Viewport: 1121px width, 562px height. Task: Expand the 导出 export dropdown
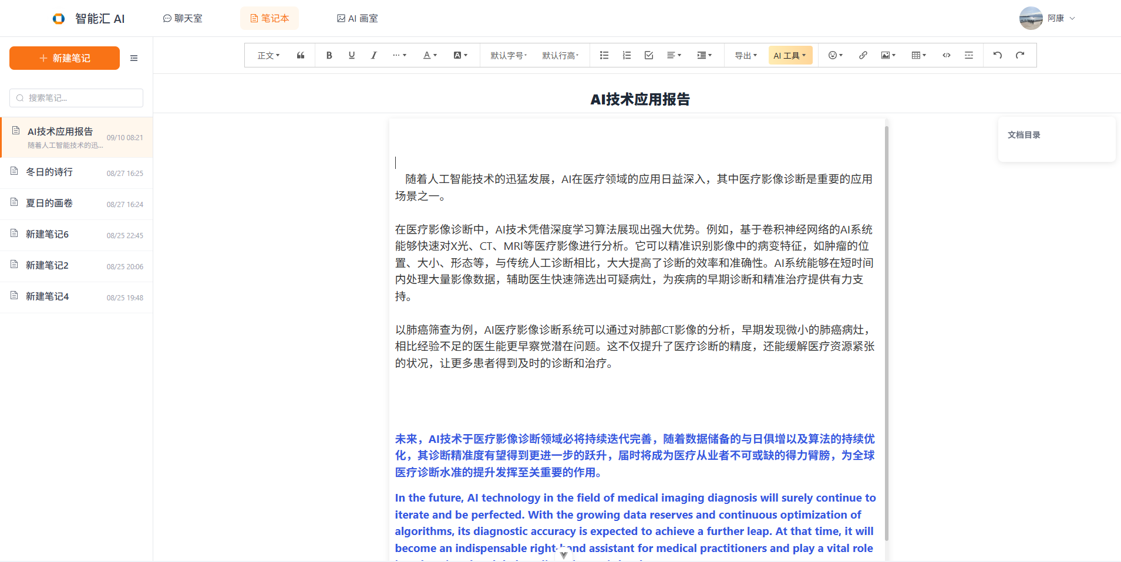(746, 55)
